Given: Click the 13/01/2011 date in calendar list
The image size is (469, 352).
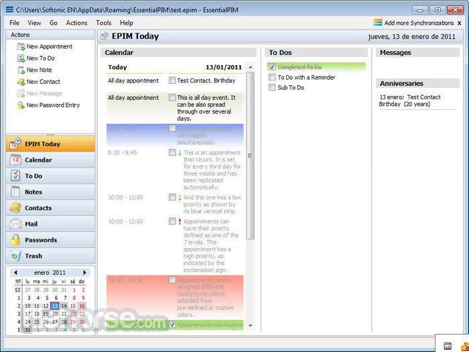Looking at the screenshot, I should tap(223, 67).
